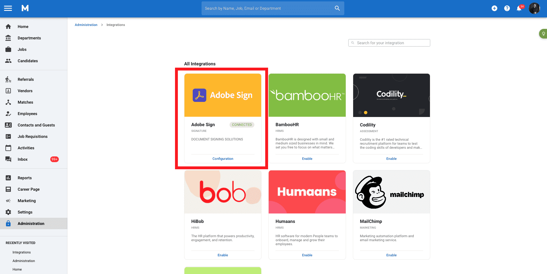The width and height of the screenshot is (547, 274).
Task: Click the Mailchimp banner image
Action: [391, 192]
